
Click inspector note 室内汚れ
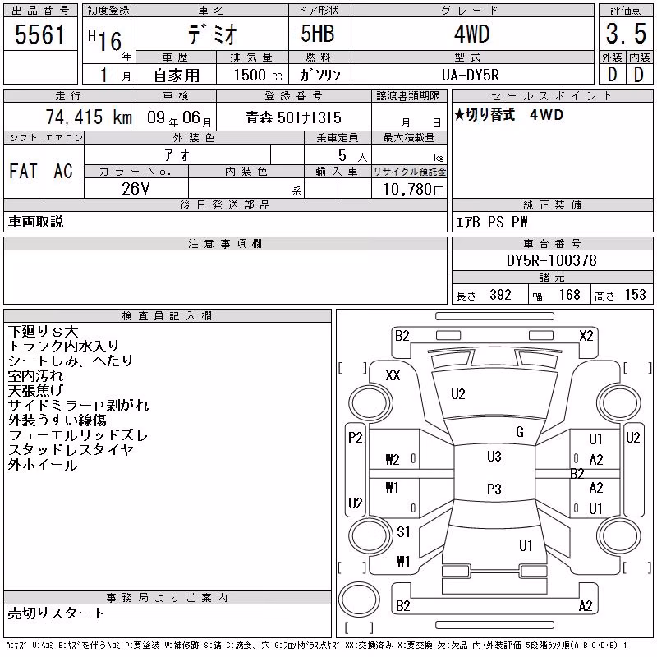[x=35, y=375]
